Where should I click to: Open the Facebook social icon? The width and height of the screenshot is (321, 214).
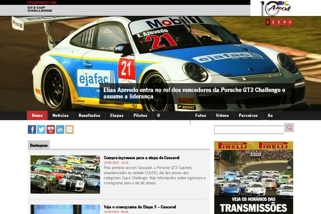click(x=32, y=129)
